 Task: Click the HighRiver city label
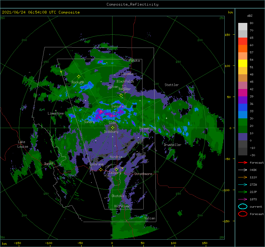point(122,206)
